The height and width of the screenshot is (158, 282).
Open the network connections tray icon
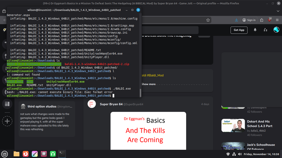234,154
